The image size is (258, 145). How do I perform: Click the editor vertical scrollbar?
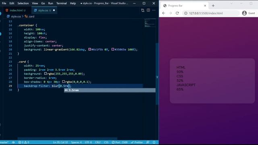click(157, 74)
